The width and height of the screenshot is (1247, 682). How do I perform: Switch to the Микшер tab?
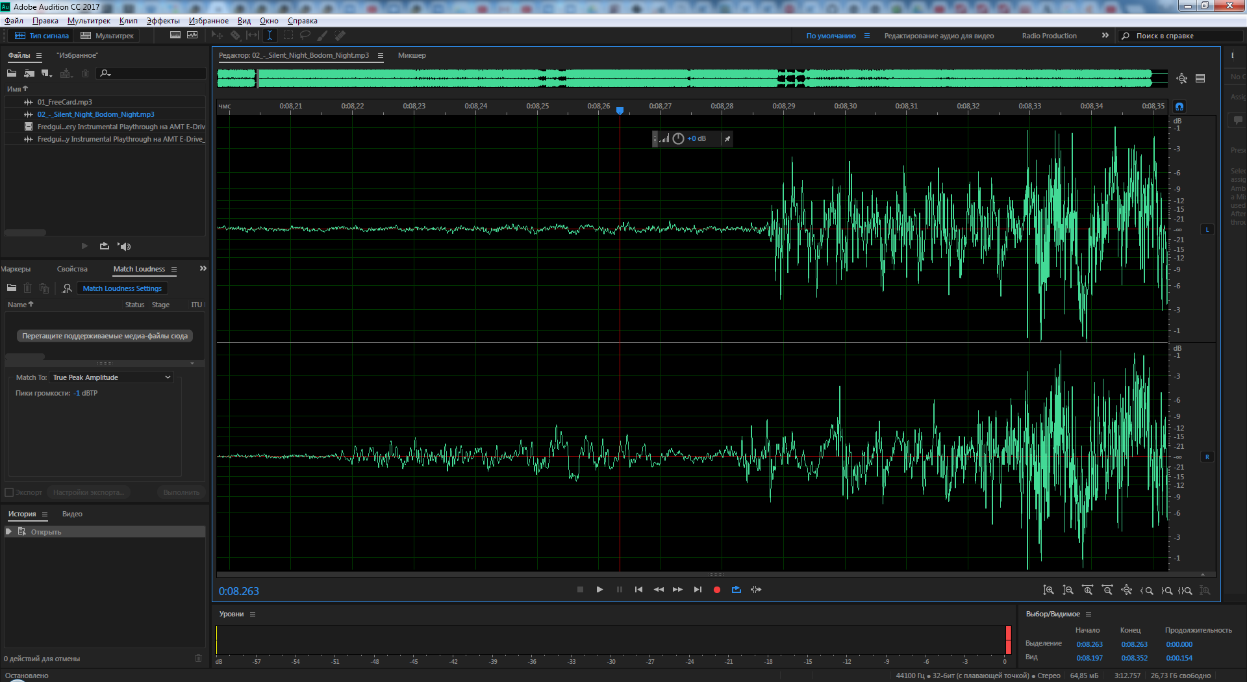(x=412, y=55)
